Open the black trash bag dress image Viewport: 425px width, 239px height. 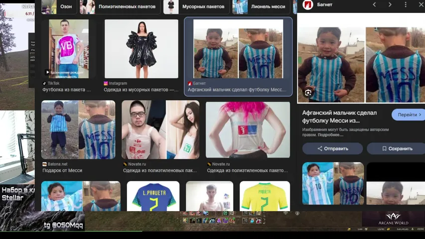(142, 49)
